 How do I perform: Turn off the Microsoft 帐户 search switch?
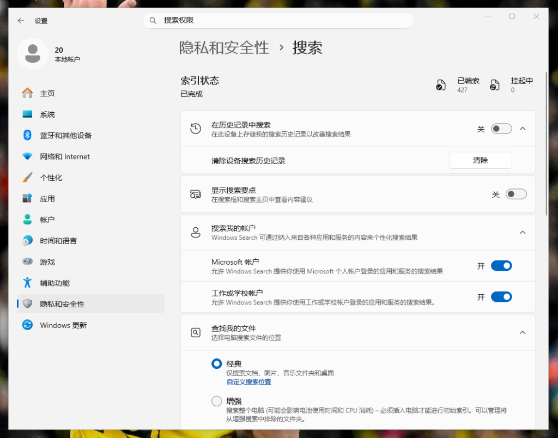pyautogui.click(x=501, y=266)
